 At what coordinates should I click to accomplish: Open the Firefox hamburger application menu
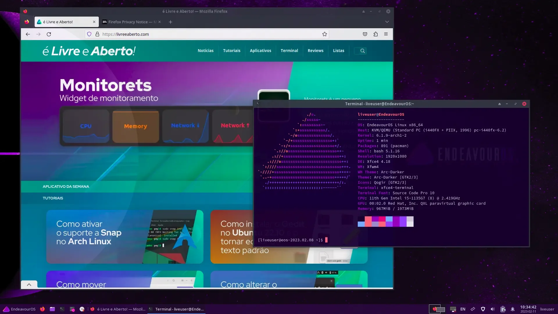pos(386,34)
